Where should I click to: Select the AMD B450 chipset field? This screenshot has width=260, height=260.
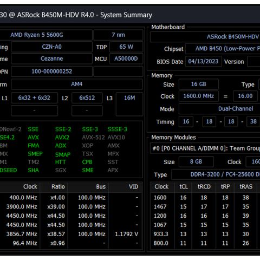tap(223, 49)
